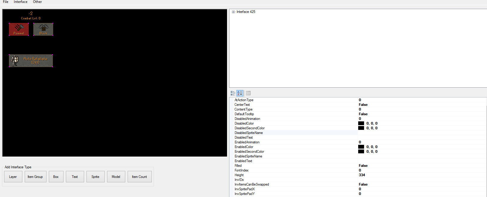Click the DisabledText value field
487x197 pixels.
(422, 137)
